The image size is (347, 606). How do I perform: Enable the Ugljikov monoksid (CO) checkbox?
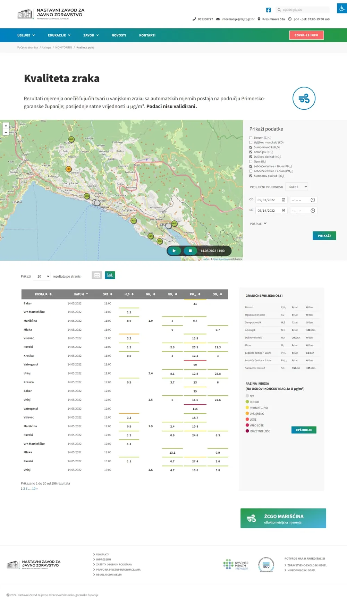click(x=251, y=143)
